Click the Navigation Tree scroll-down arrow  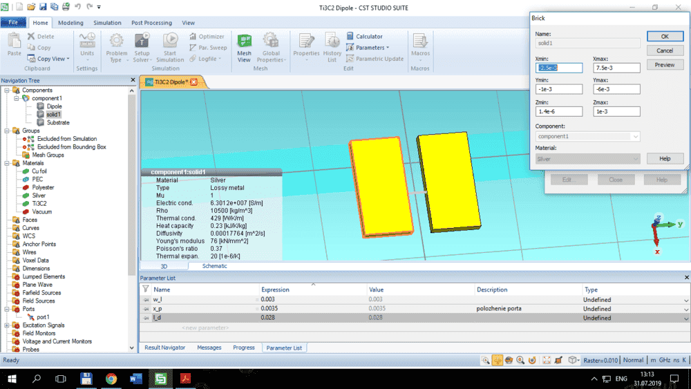point(132,348)
